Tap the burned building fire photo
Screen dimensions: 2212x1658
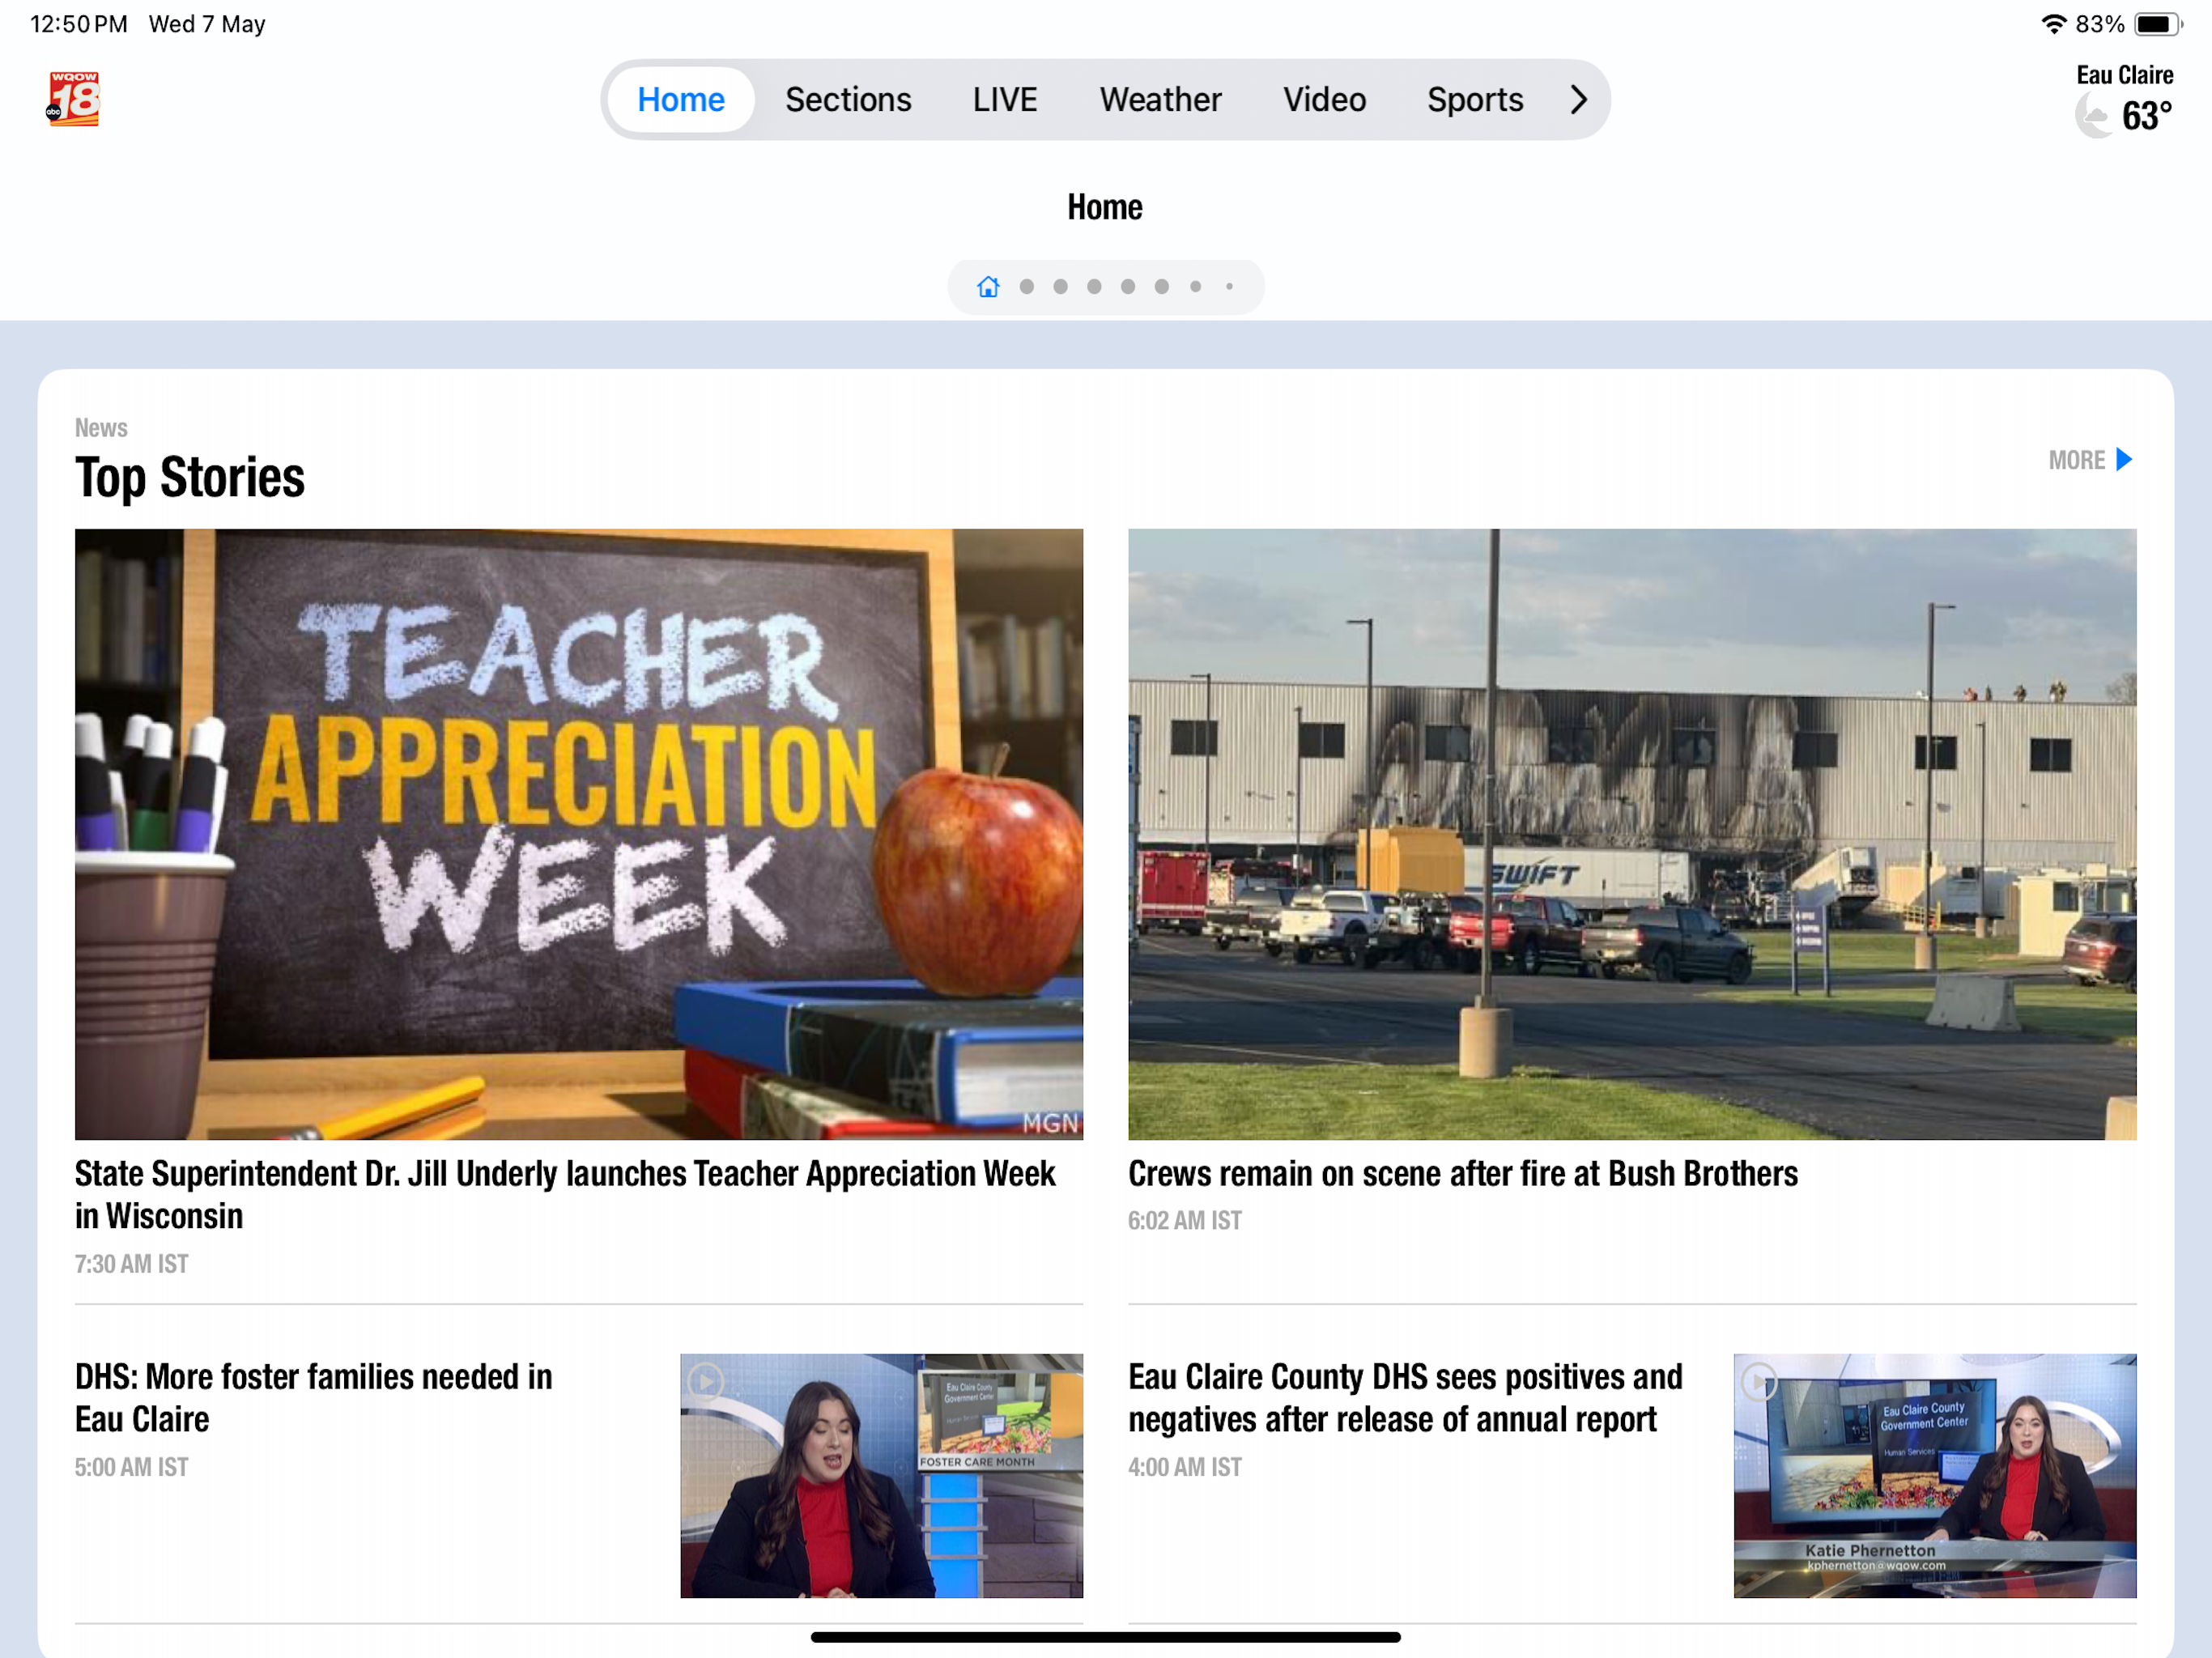pyautogui.click(x=1632, y=834)
